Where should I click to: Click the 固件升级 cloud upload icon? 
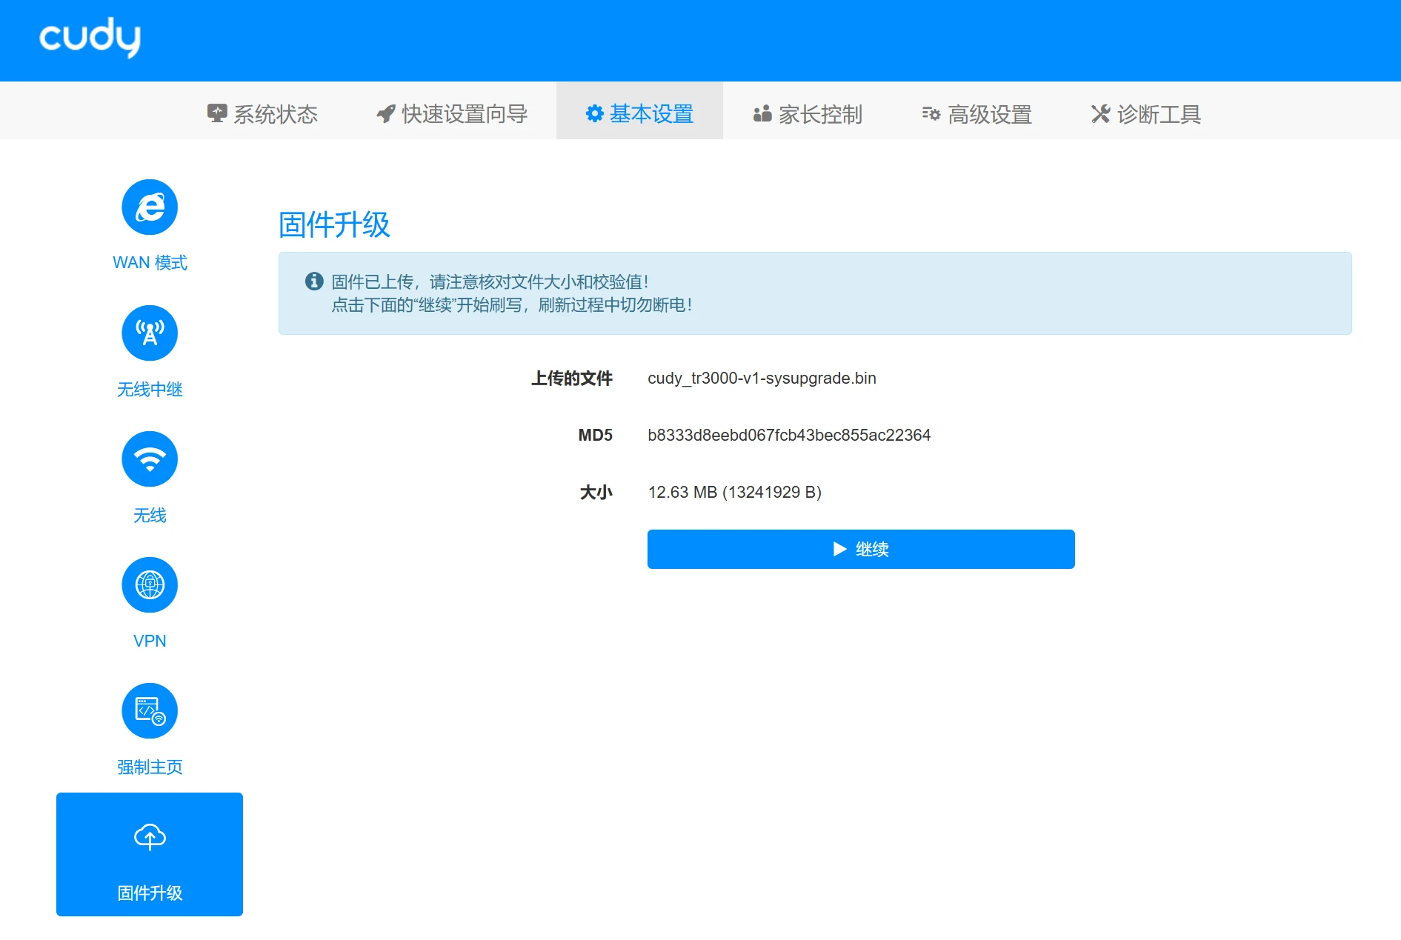point(150,837)
